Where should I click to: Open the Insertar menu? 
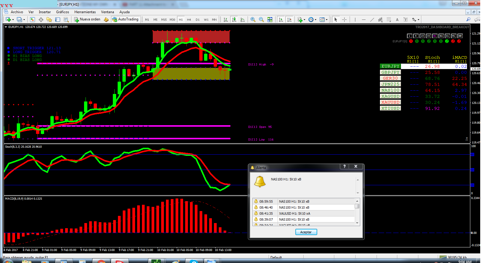45,12
